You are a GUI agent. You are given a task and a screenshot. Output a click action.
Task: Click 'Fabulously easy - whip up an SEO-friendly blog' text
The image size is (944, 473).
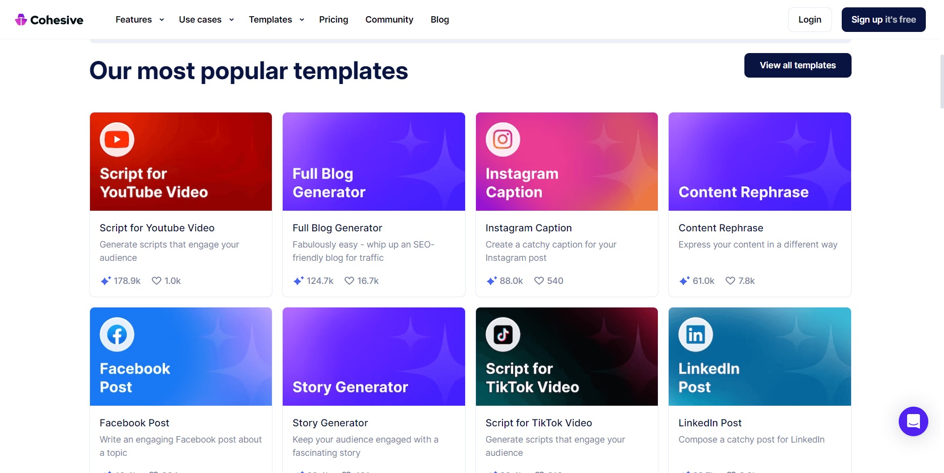click(x=363, y=251)
